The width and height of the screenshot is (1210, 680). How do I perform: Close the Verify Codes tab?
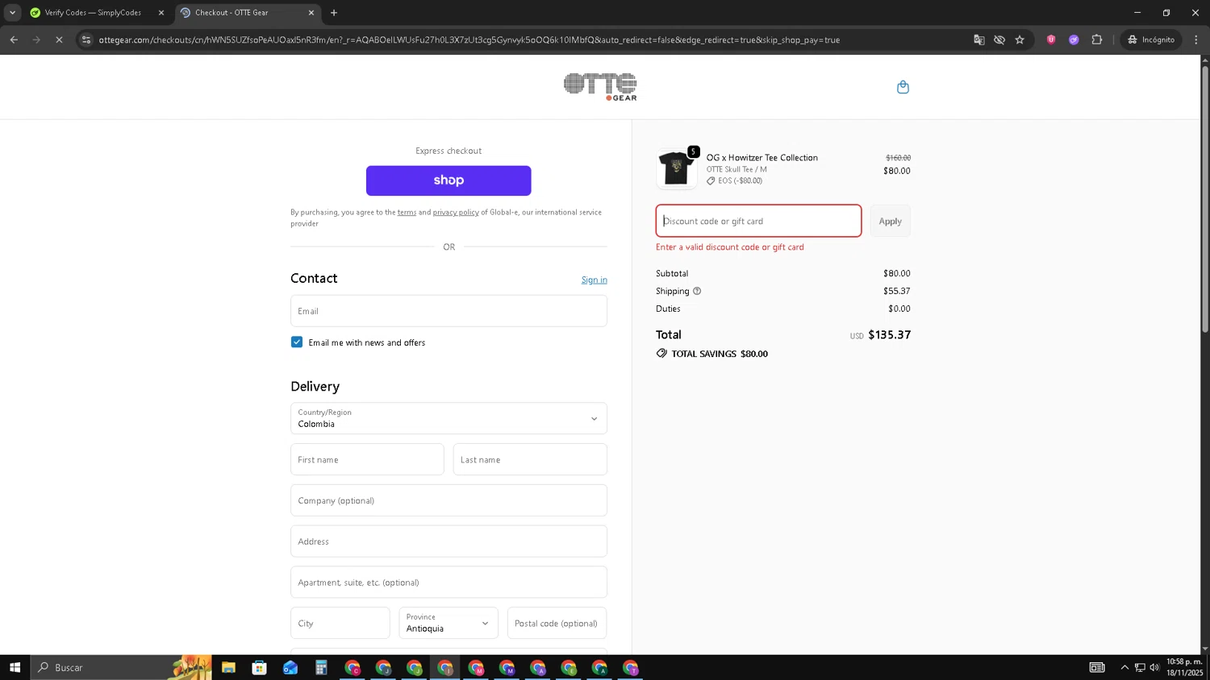tap(161, 13)
